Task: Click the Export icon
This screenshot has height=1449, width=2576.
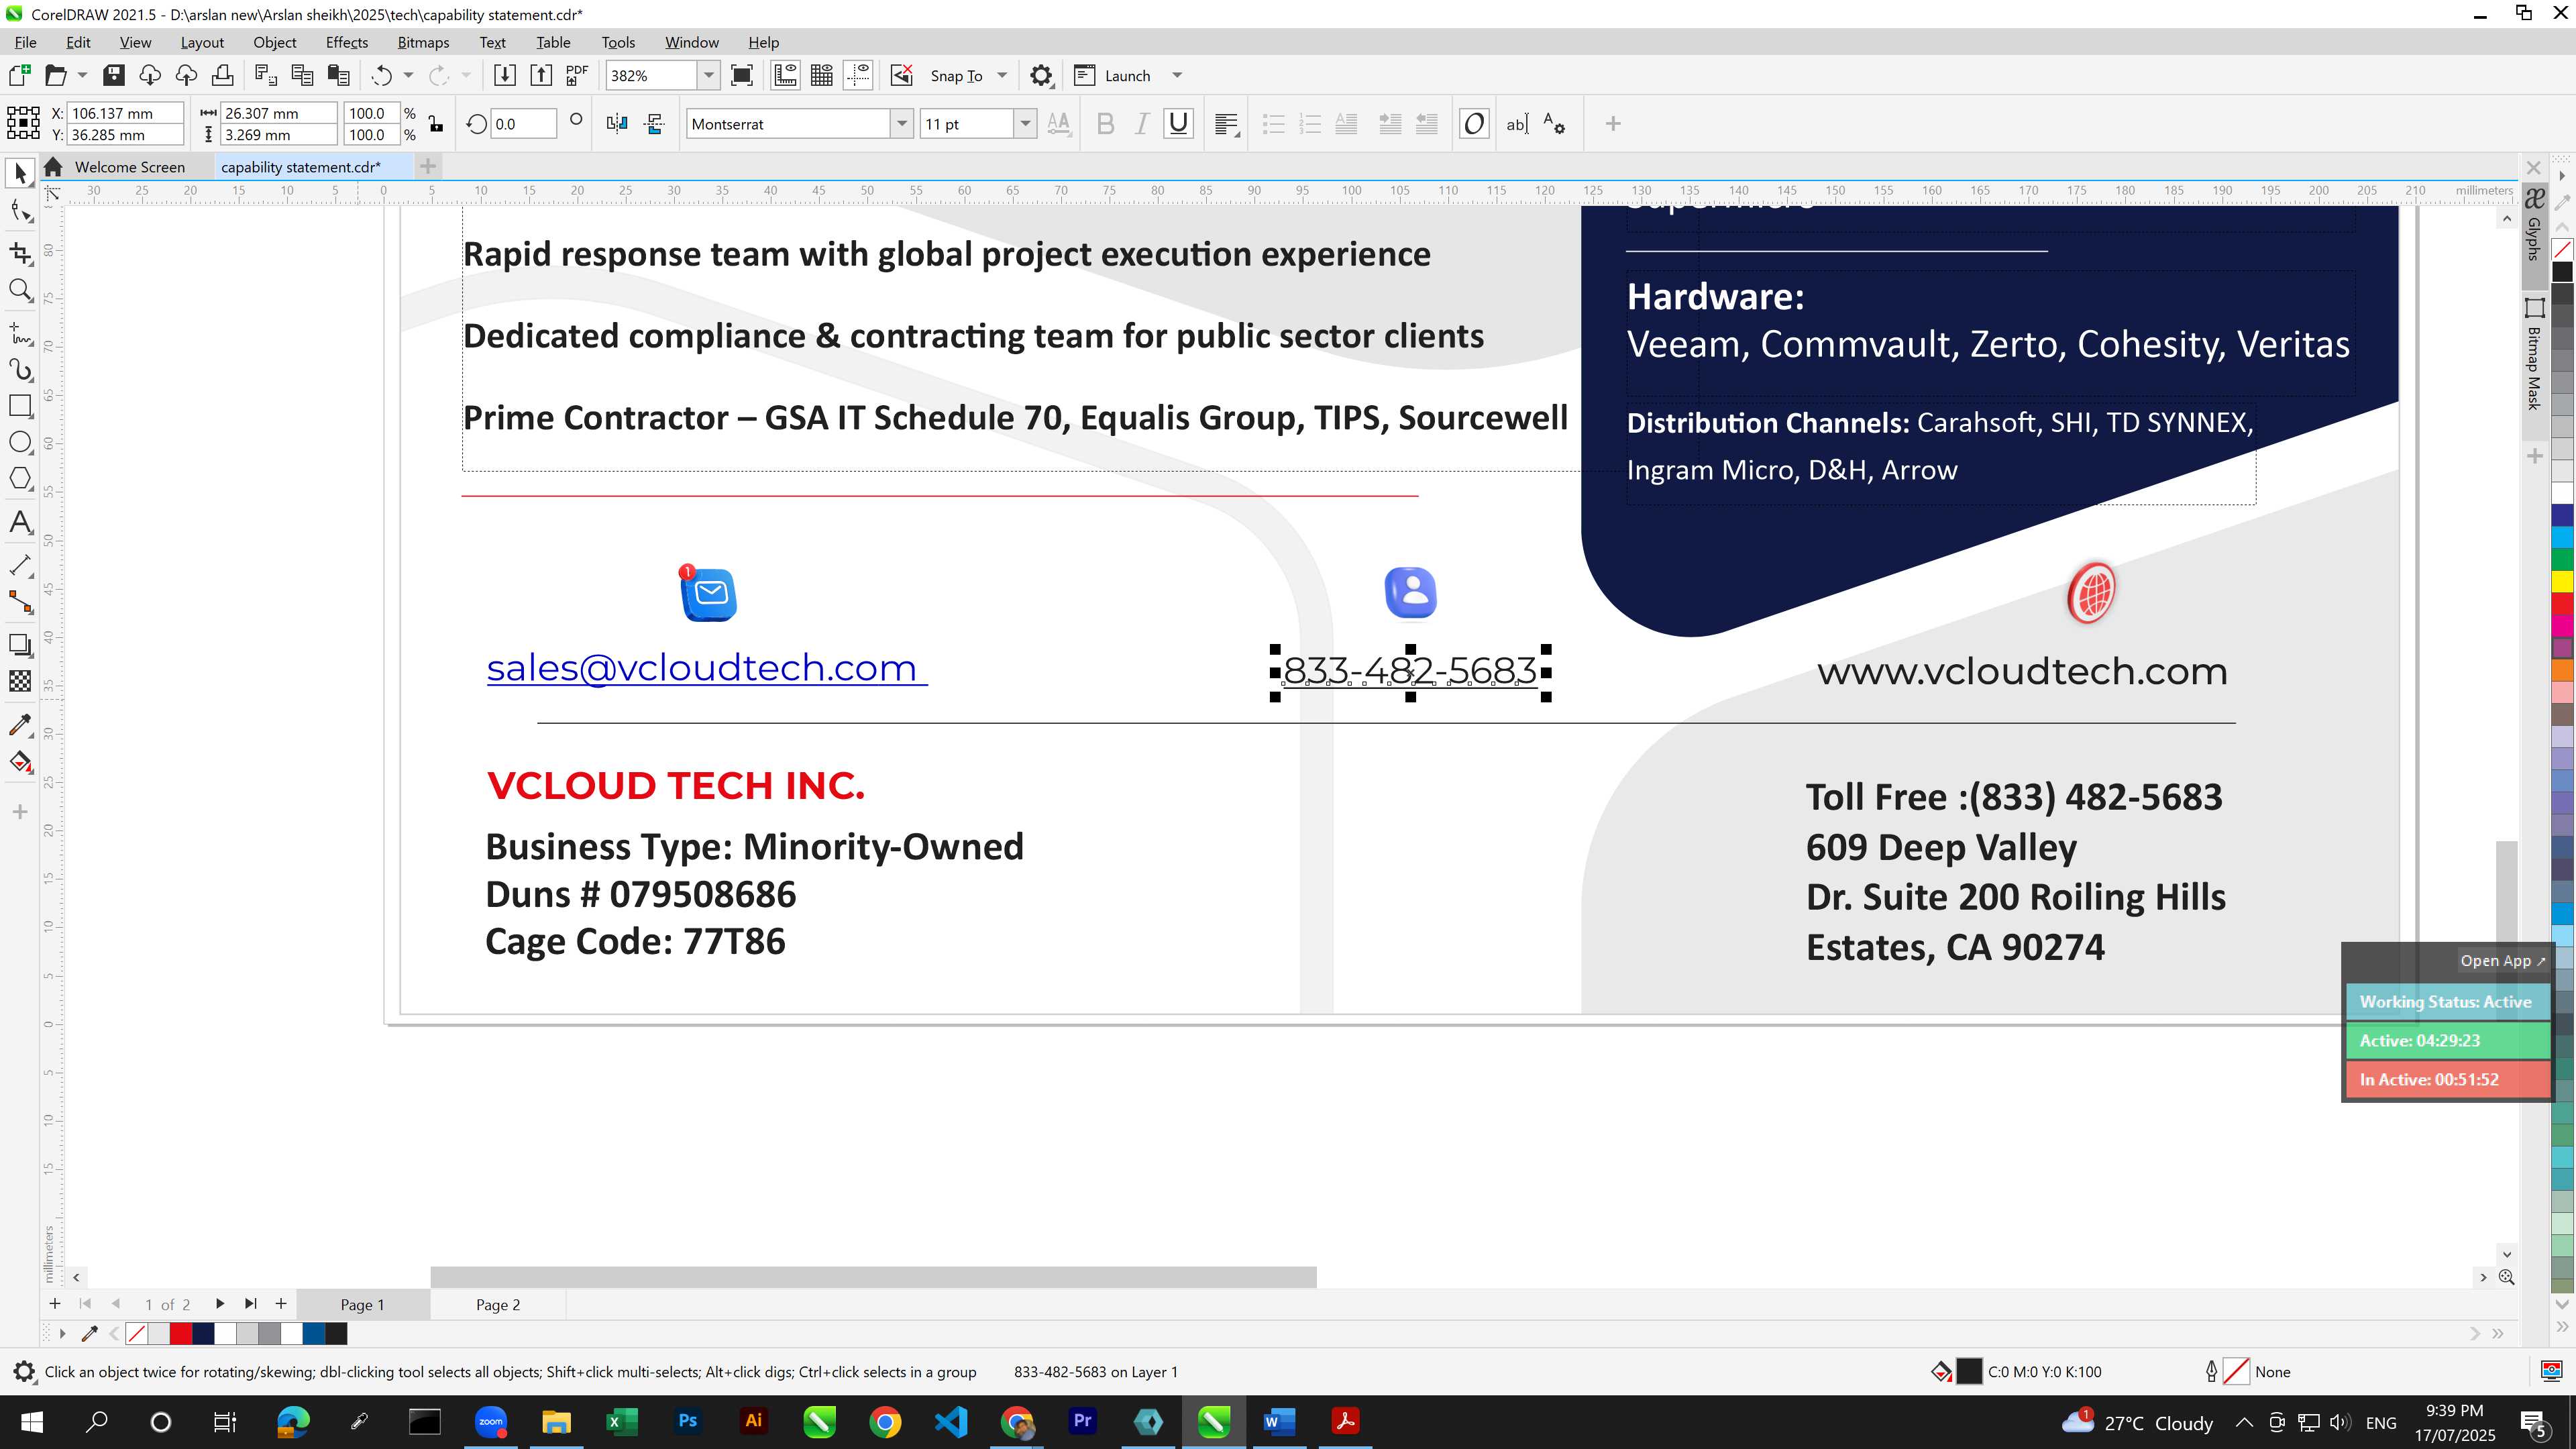Action: pos(541,75)
